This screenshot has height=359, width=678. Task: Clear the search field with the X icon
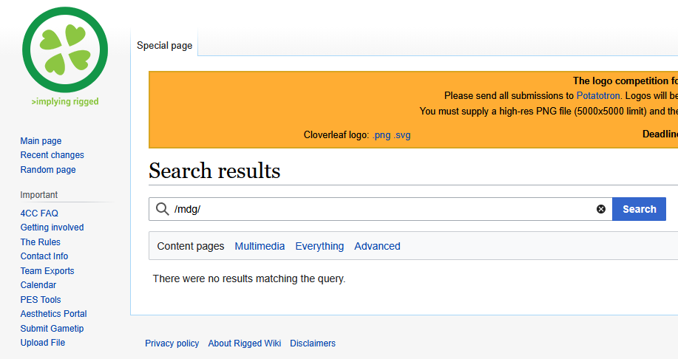(601, 209)
